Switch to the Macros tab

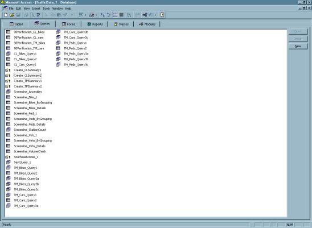(x=121, y=24)
